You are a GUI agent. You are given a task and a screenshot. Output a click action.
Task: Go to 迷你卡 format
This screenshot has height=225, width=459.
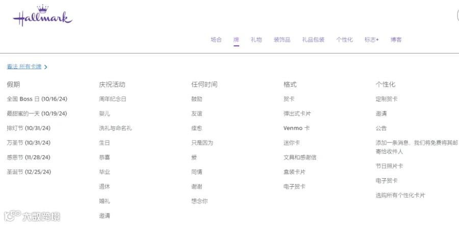point(292,143)
